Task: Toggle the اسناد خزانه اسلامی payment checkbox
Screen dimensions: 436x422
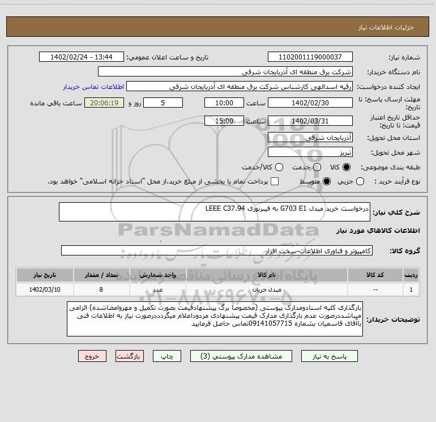Action: tap(275, 181)
